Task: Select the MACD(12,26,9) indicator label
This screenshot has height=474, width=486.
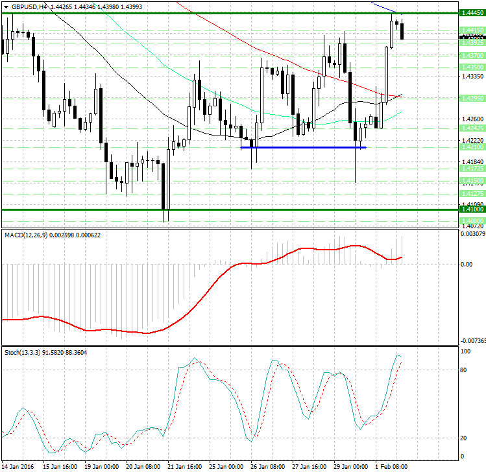Action: point(26,235)
